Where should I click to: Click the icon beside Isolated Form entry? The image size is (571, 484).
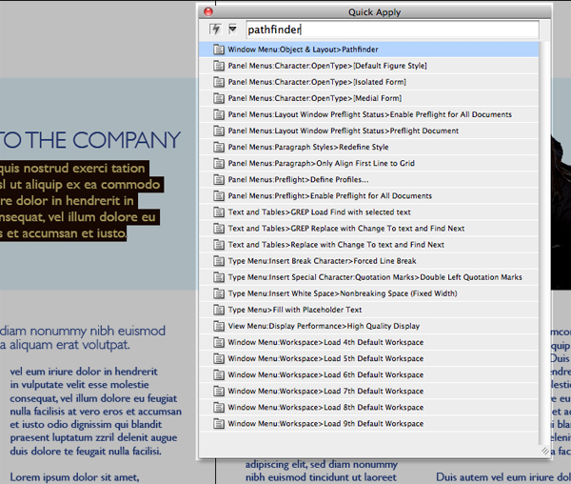coord(218,82)
